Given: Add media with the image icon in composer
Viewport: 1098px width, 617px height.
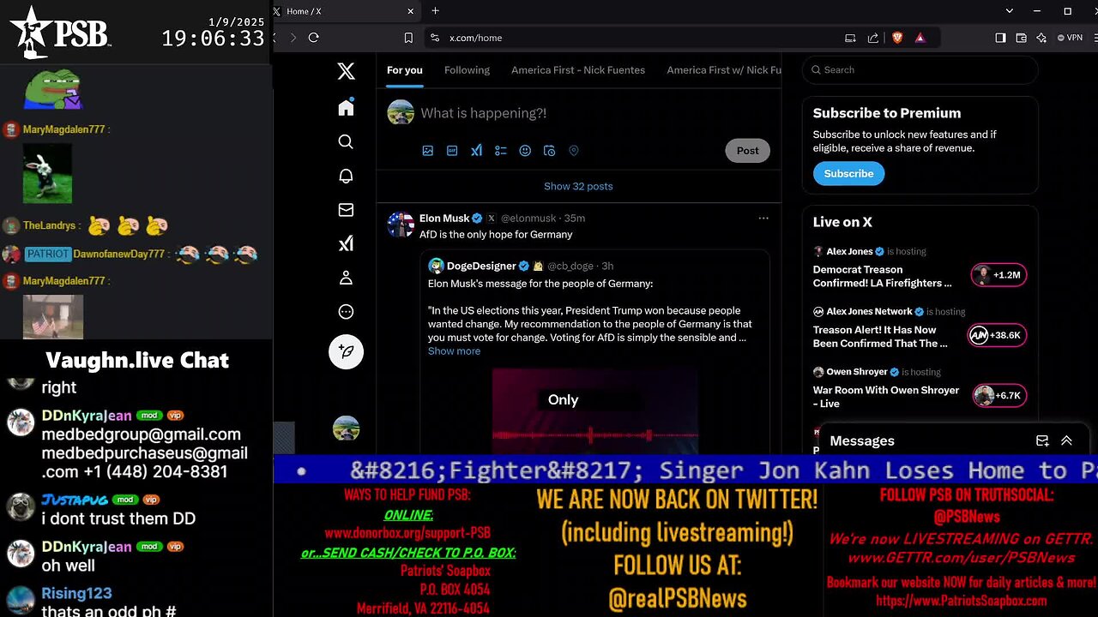Looking at the screenshot, I should 428,151.
